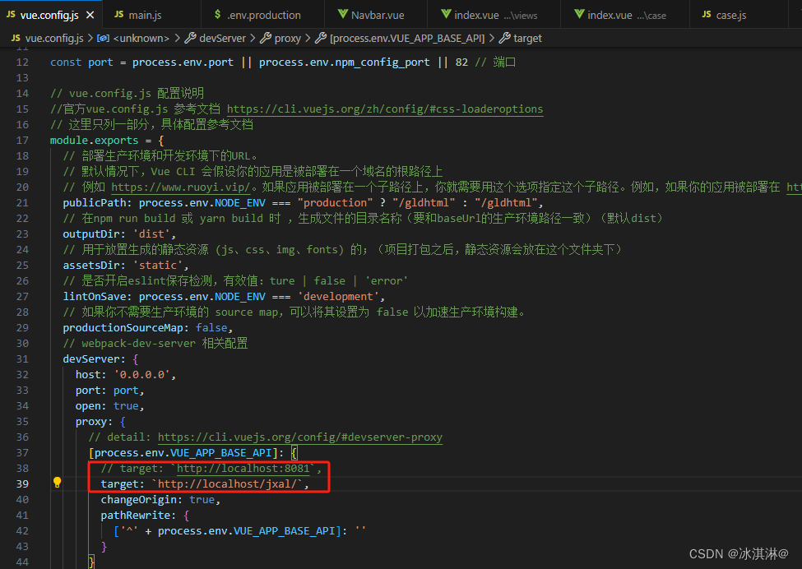Open the http://localhost:8081 commented link
Screen dimensions: 802x569
(243, 469)
